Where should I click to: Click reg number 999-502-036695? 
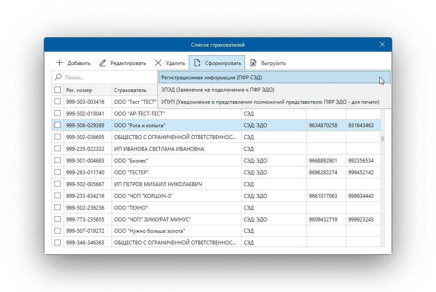(85, 137)
